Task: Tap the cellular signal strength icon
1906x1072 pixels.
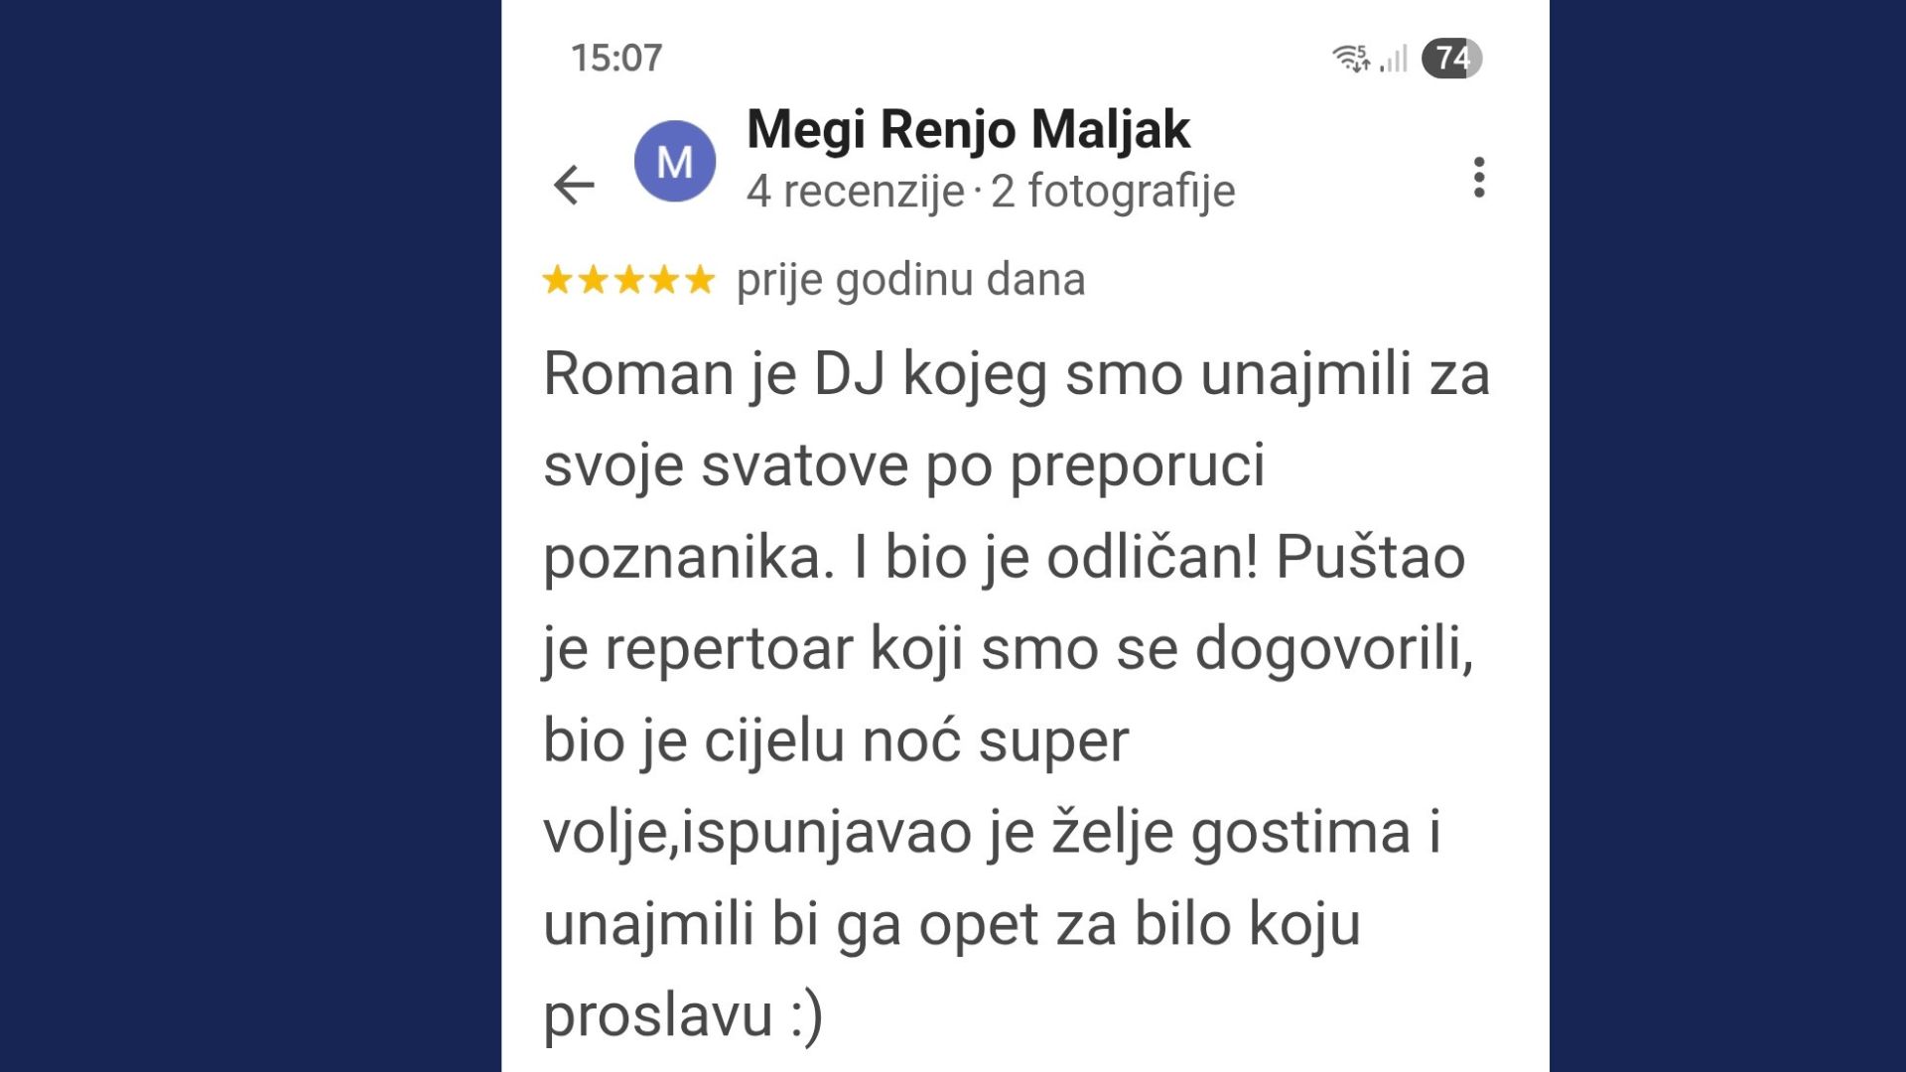Action: coord(1395,62)
